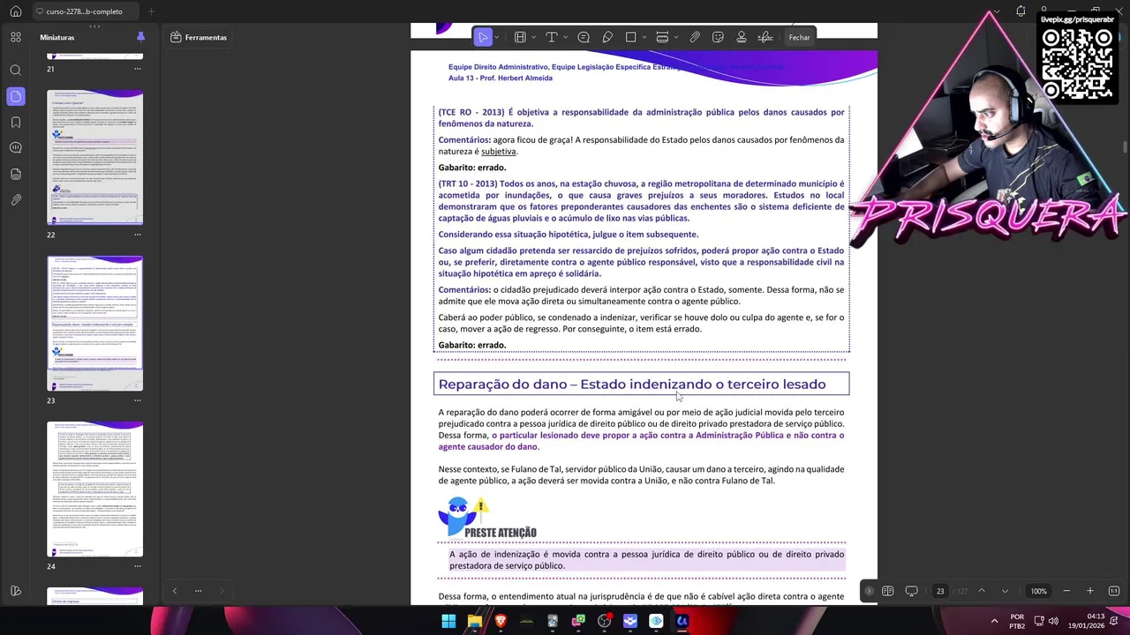The image size is (1130, 635).
Task: Toggle the Miniaturas panel pin
Action: click(x=140, y=37)
